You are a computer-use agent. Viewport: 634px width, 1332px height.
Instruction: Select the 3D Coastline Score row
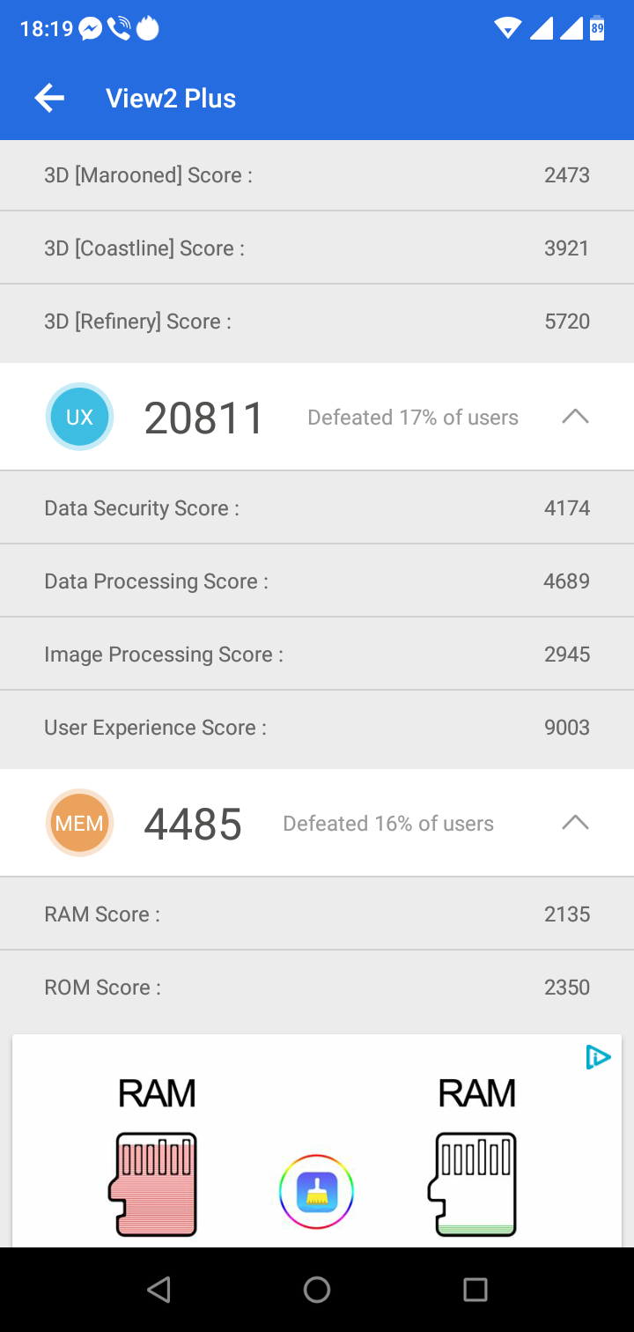click(317, 248)
